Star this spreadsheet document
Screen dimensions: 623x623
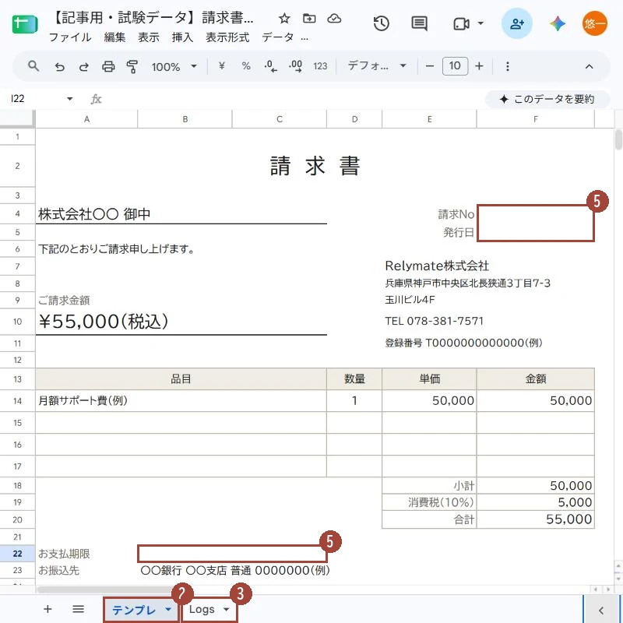point(284,18)
